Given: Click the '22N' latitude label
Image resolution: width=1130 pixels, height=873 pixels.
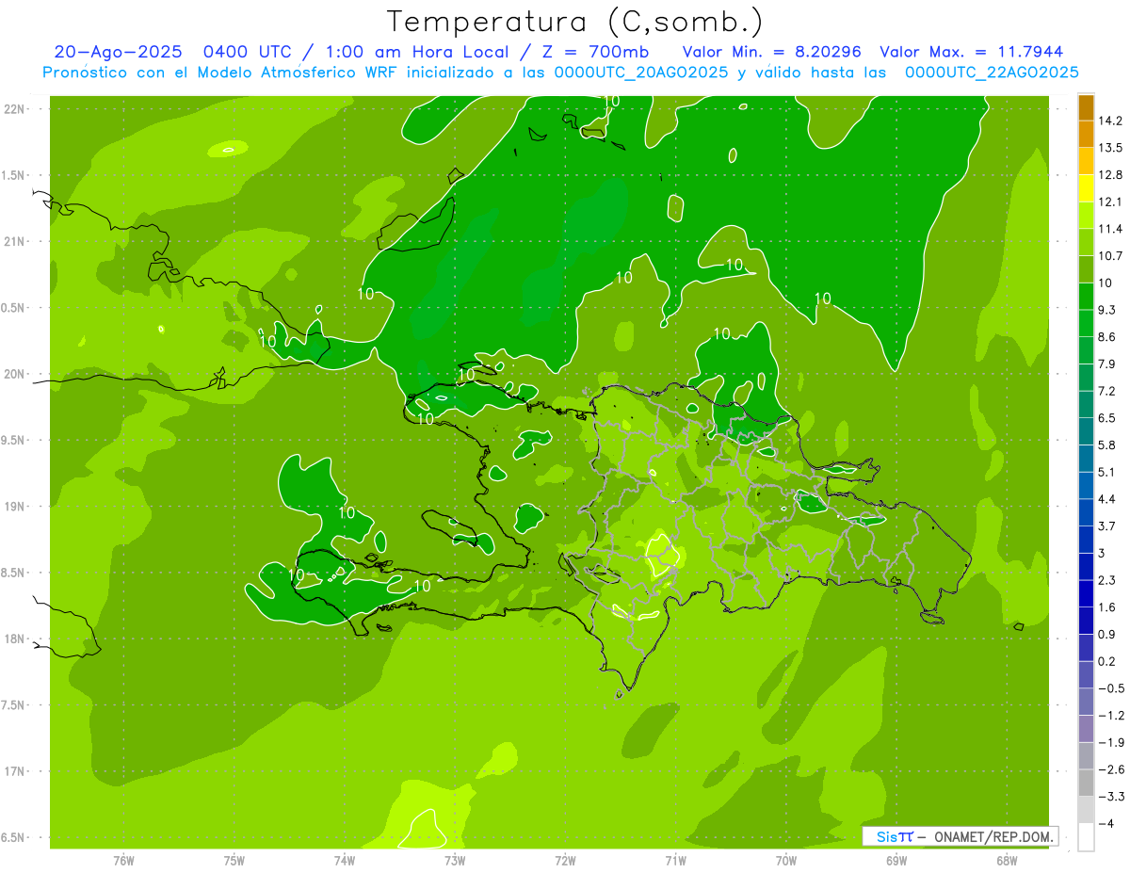Looking at the screenshot, I should [x=14, y=109].
